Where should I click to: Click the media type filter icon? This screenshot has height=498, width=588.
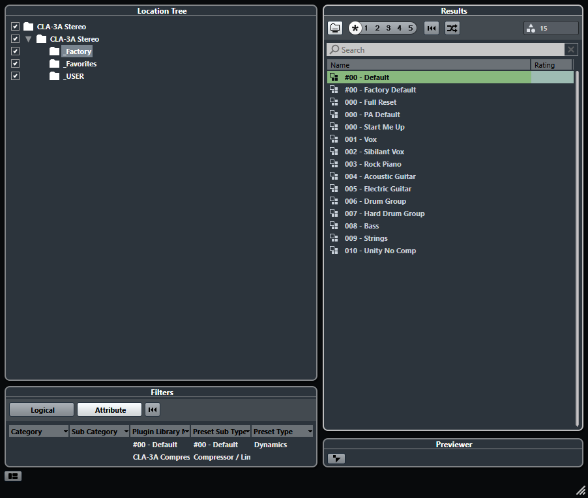point(334,28)
